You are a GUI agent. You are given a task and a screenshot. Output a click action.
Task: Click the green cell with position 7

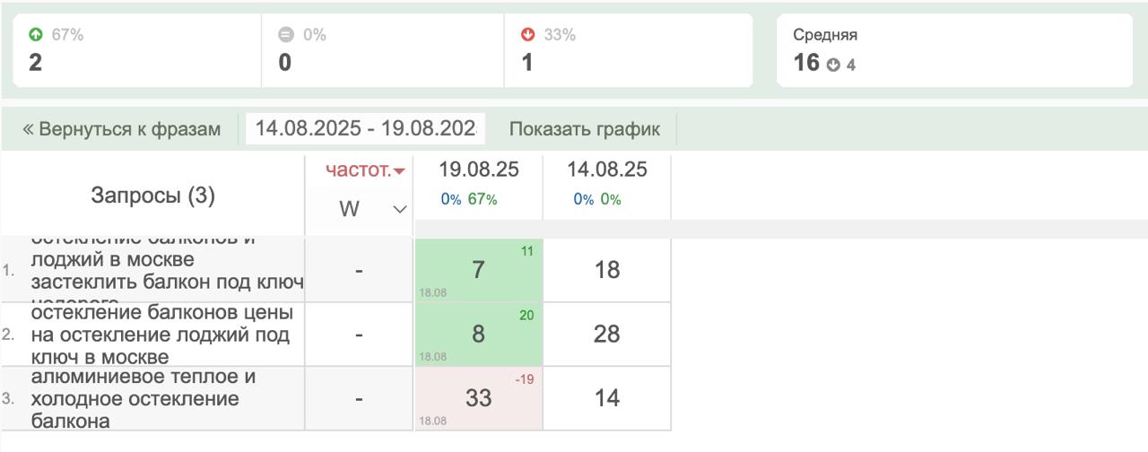[478, 271]
